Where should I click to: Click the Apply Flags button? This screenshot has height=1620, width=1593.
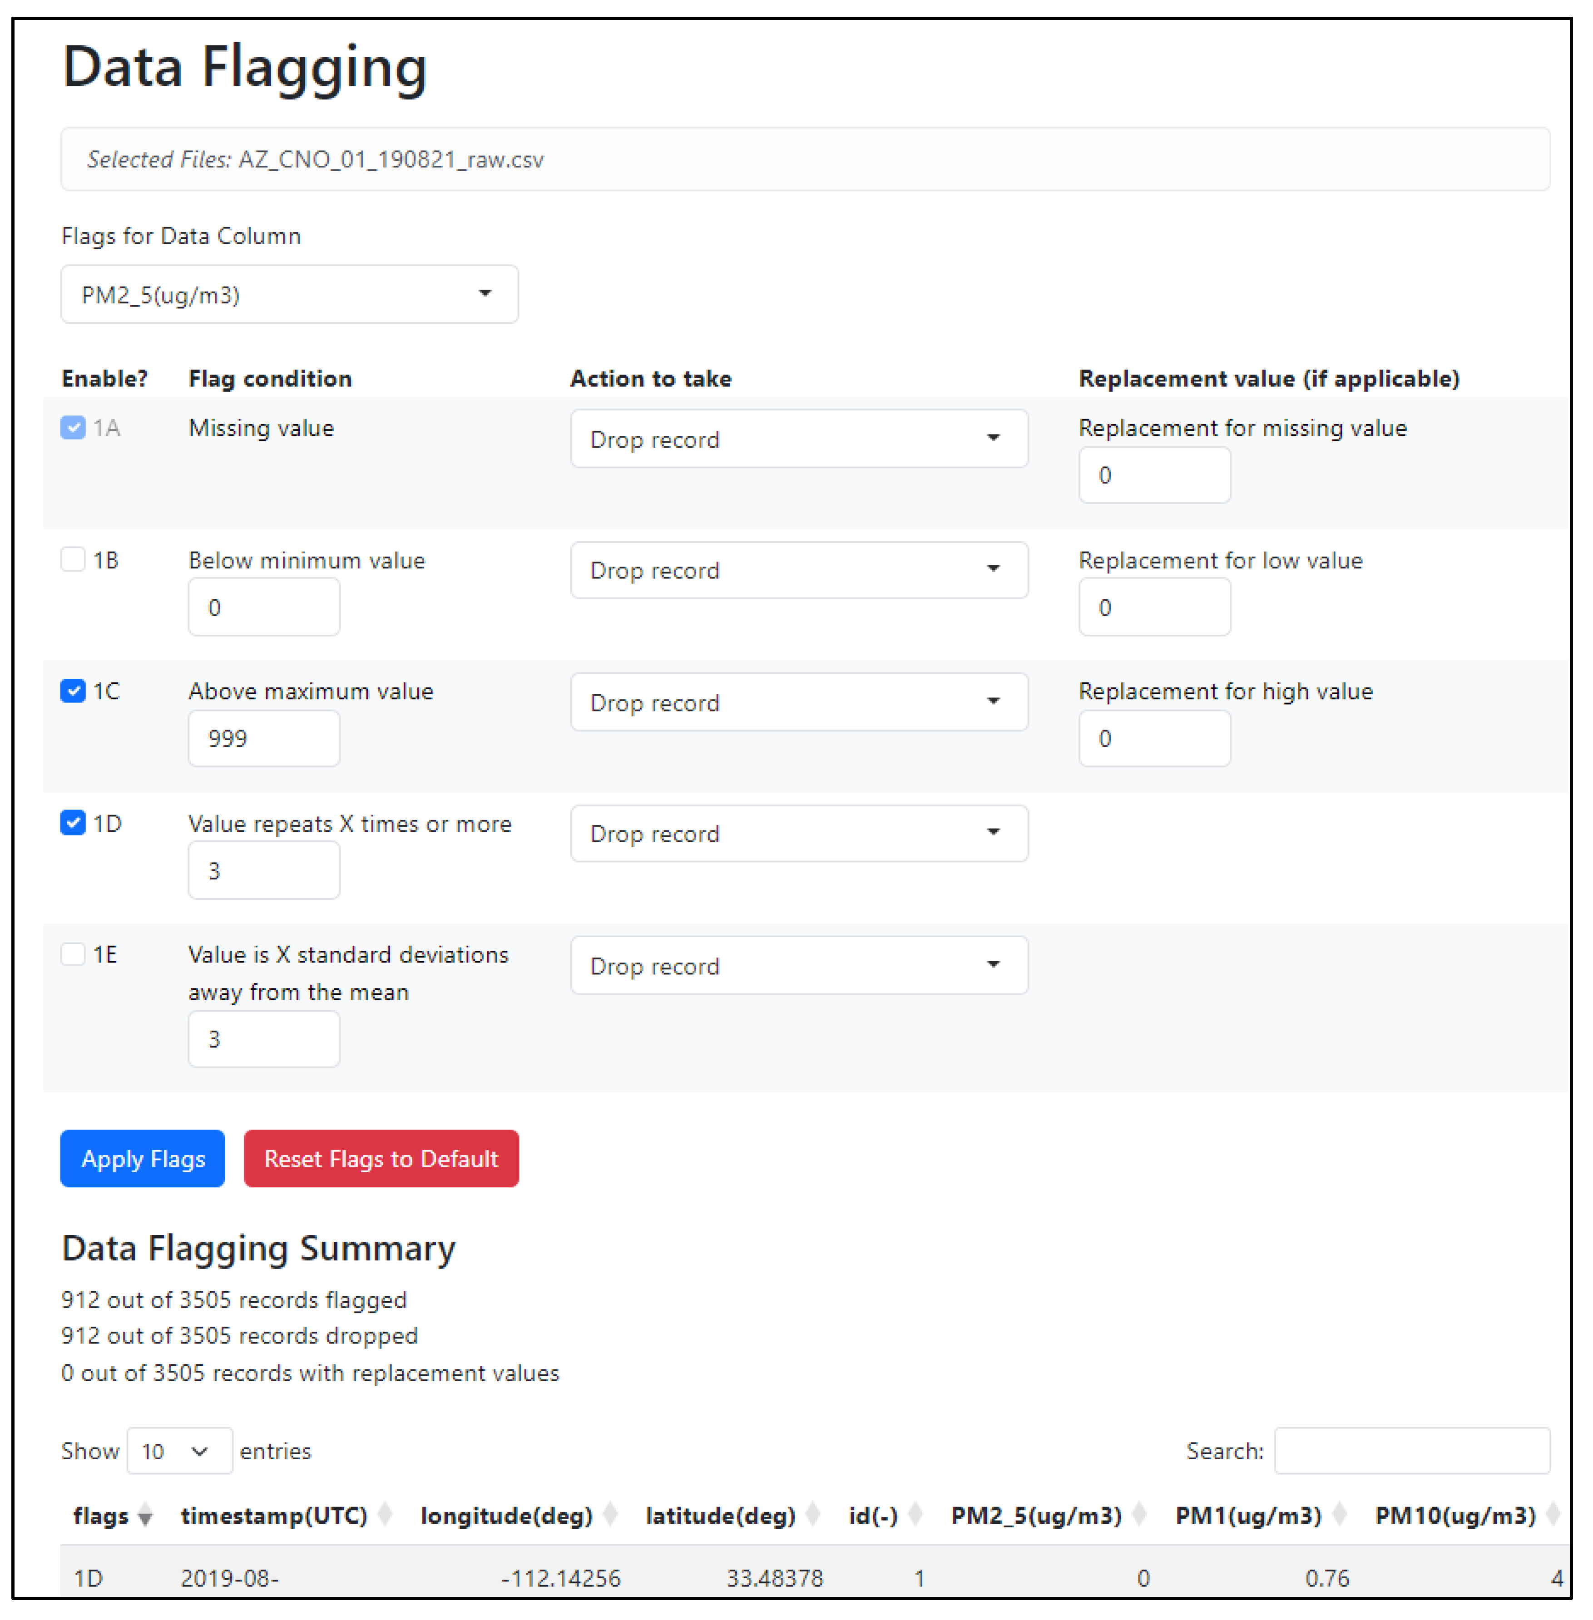[142, 1158]
